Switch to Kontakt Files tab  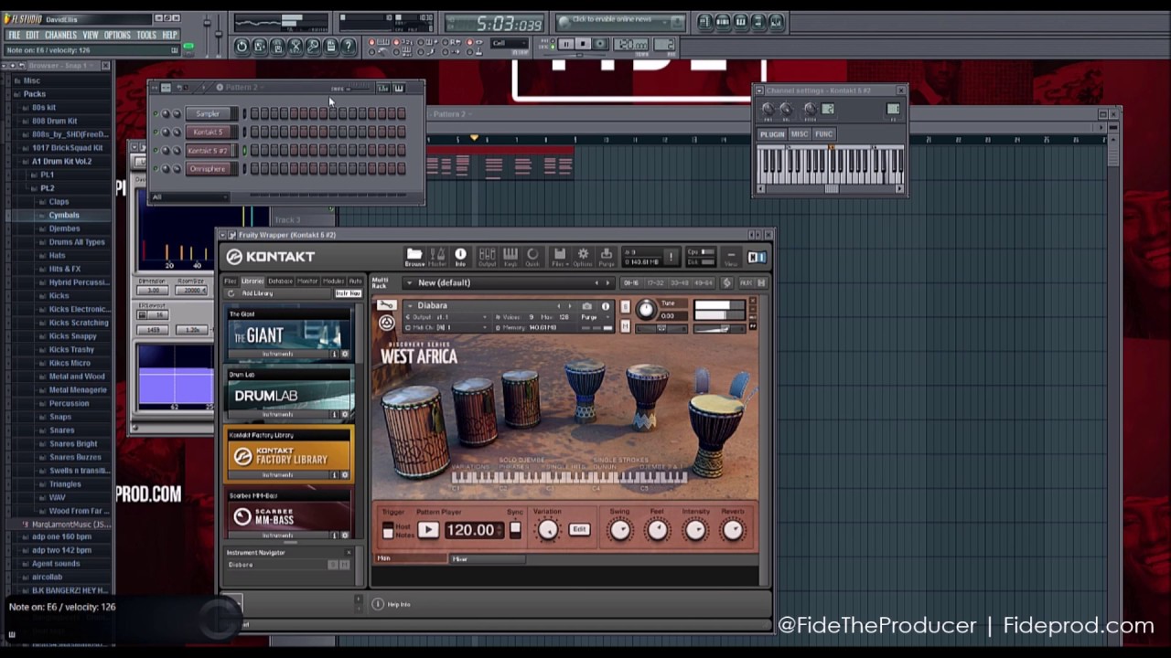point(231,281)
